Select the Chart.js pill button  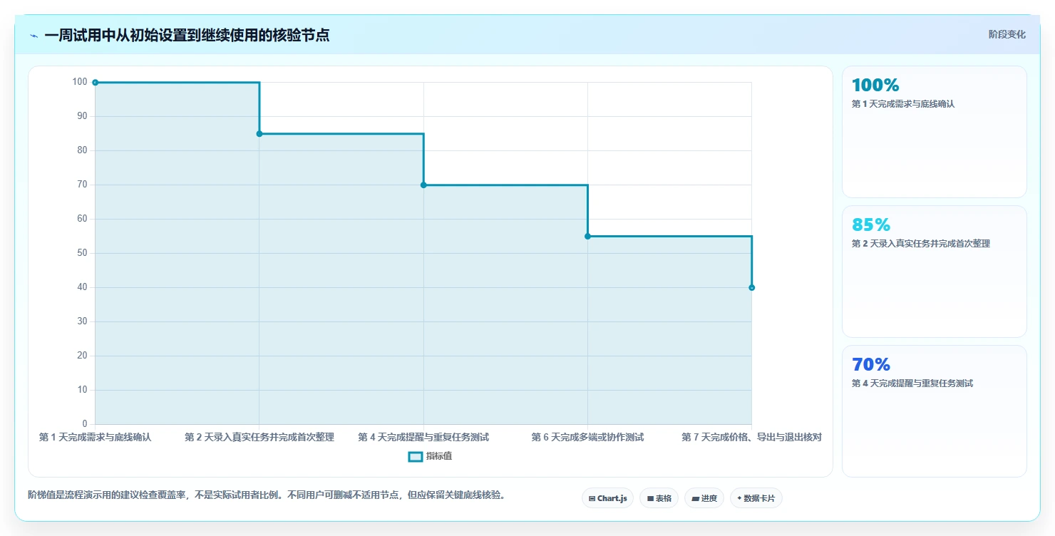tap(607, 498)
